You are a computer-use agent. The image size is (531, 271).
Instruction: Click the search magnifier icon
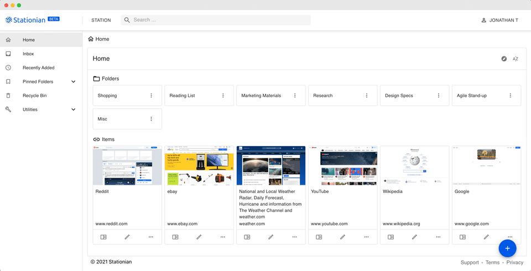(x=127, y=20)
